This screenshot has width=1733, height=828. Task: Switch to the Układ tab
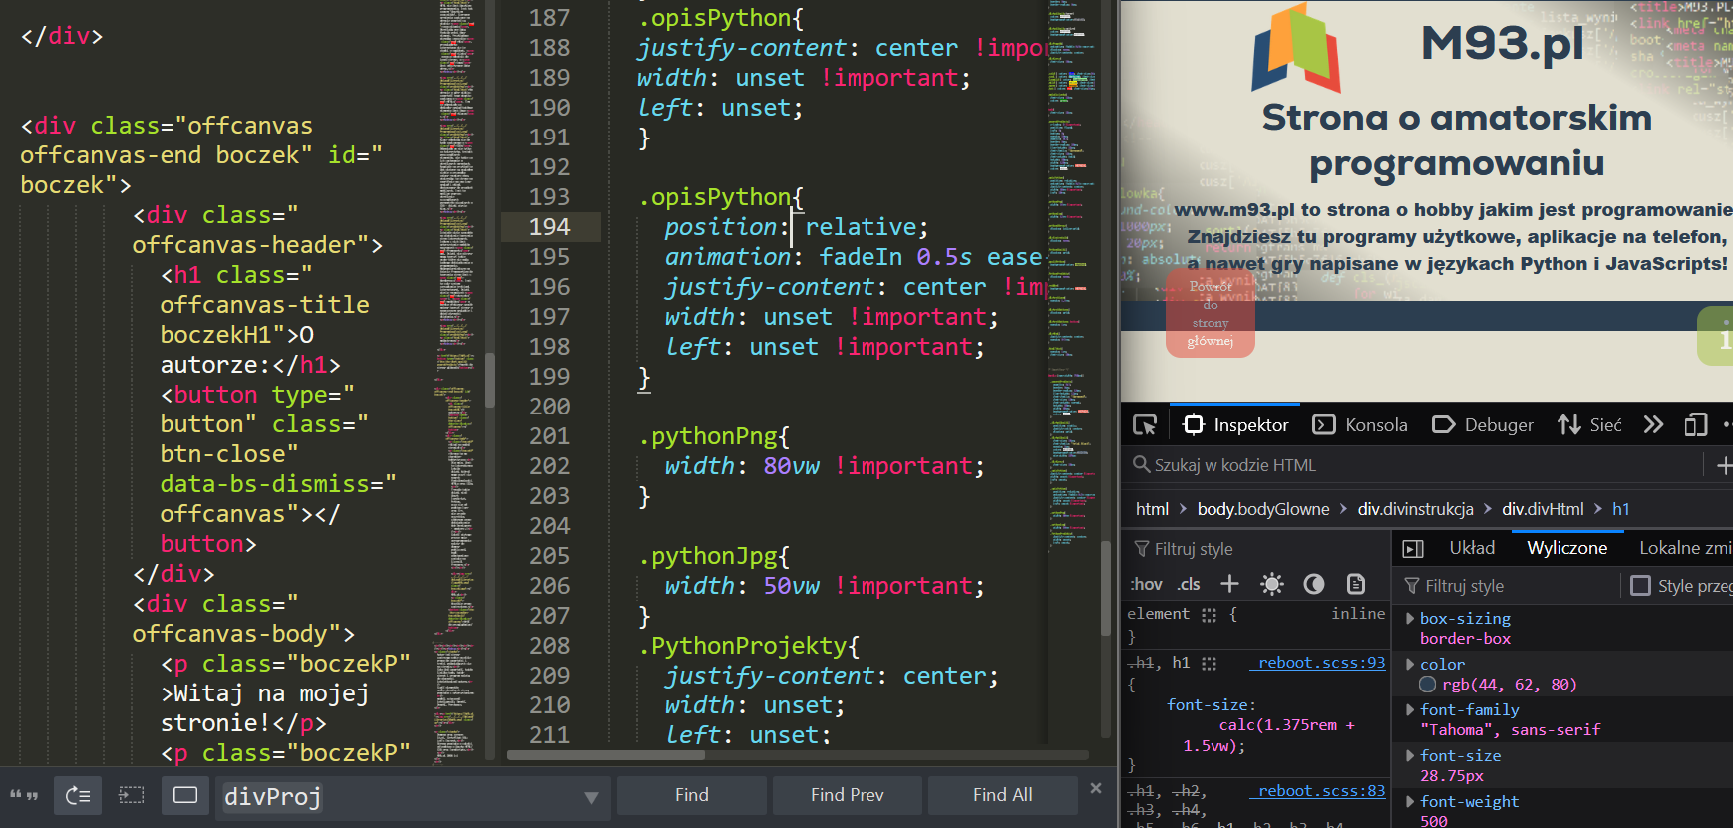coord(1472,548)
